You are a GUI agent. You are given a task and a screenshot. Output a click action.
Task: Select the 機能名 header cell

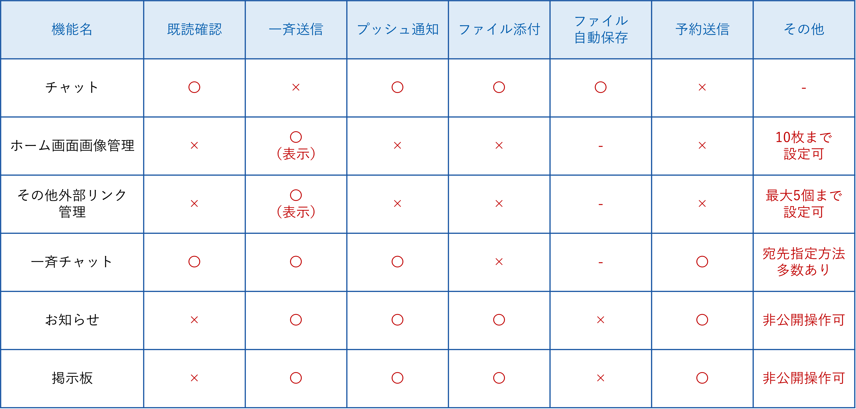click(x=72, y=29)
